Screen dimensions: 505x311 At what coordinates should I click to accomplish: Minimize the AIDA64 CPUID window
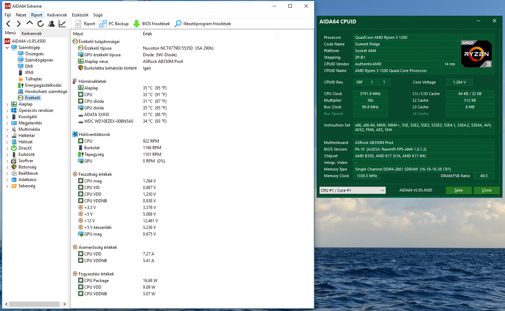pos(478,21)
